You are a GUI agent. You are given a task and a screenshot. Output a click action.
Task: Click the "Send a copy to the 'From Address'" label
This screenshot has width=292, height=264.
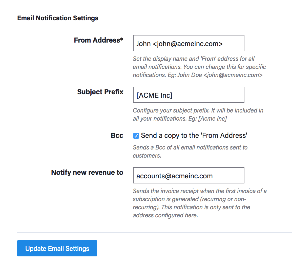(194, 136)
